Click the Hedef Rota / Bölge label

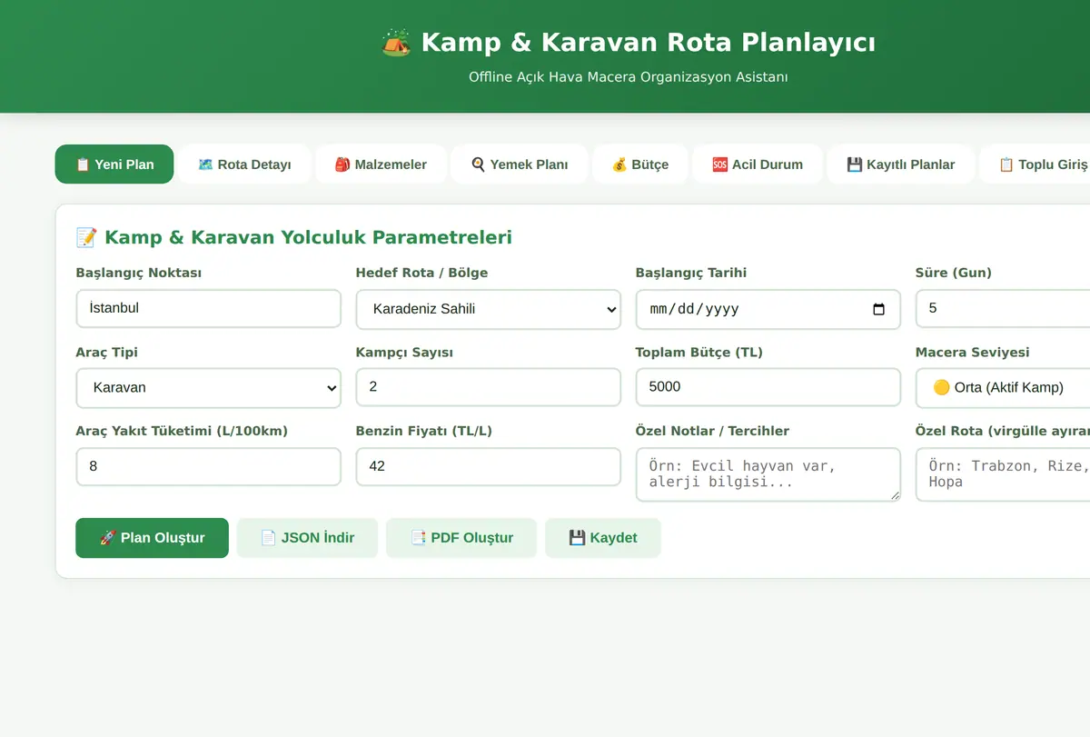[421, 273]
